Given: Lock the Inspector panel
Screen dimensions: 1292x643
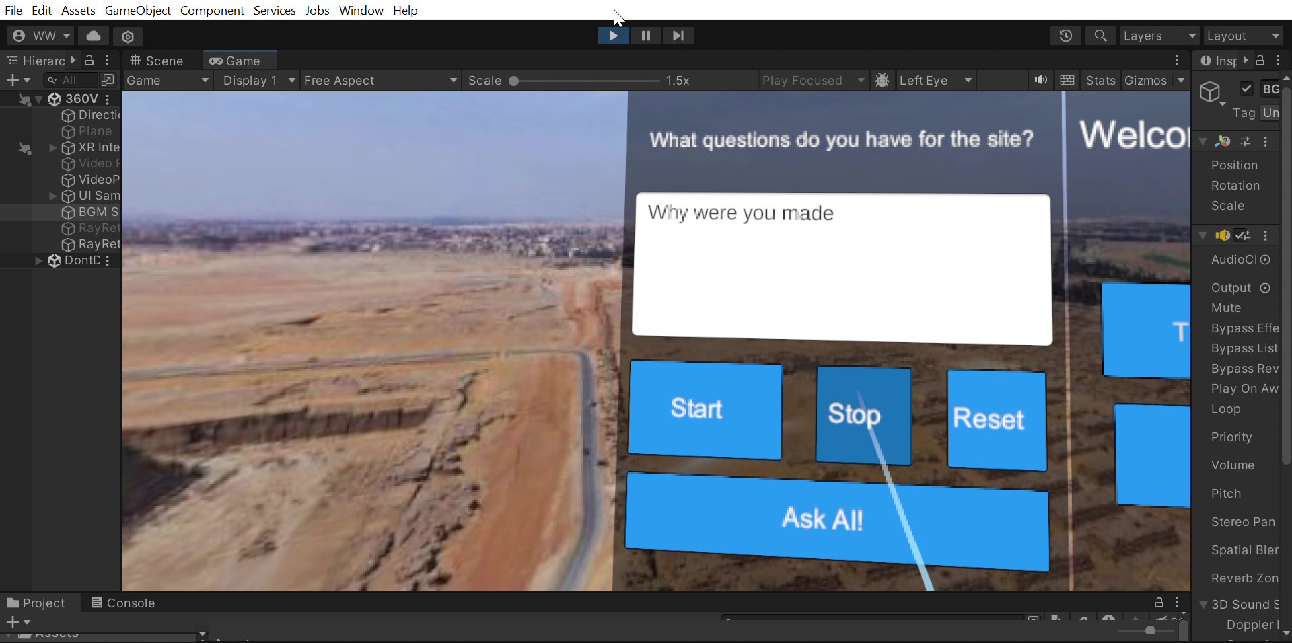Looking at the screenshot, I should 1260,61.
